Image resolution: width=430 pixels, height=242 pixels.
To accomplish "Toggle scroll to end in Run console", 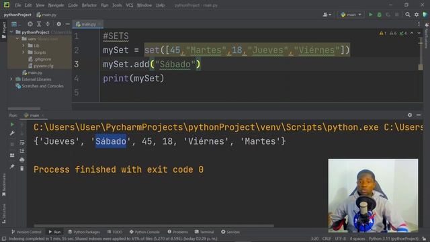I will (22, 151).
